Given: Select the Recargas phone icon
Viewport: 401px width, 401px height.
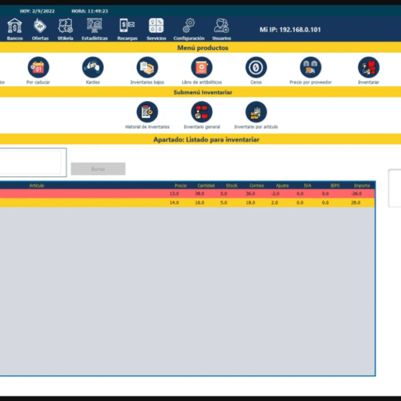Looking at the screenshot, I should tap(127, 26).
